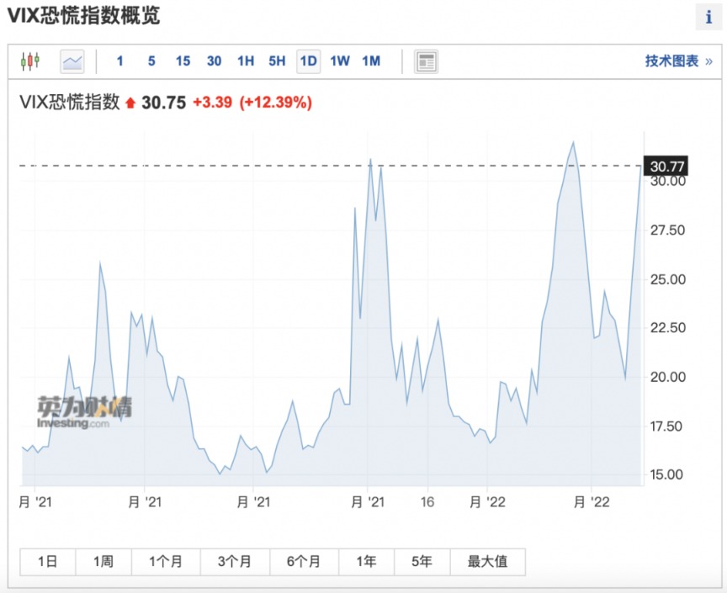Set interval to 1H
Screen dimensions: 727x593
point(246,61)
